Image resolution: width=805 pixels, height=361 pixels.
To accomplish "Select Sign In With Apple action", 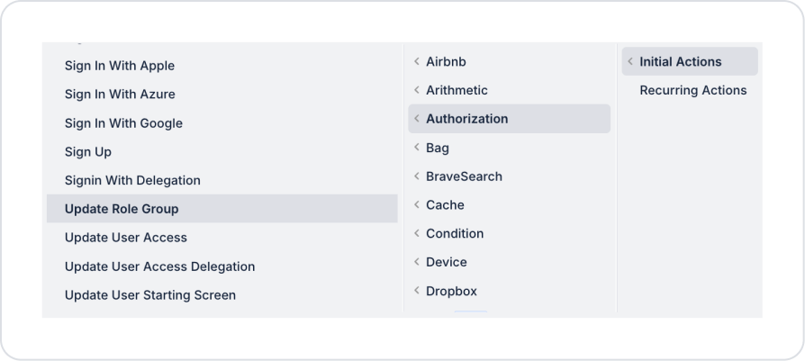I will tap(120, 66).
